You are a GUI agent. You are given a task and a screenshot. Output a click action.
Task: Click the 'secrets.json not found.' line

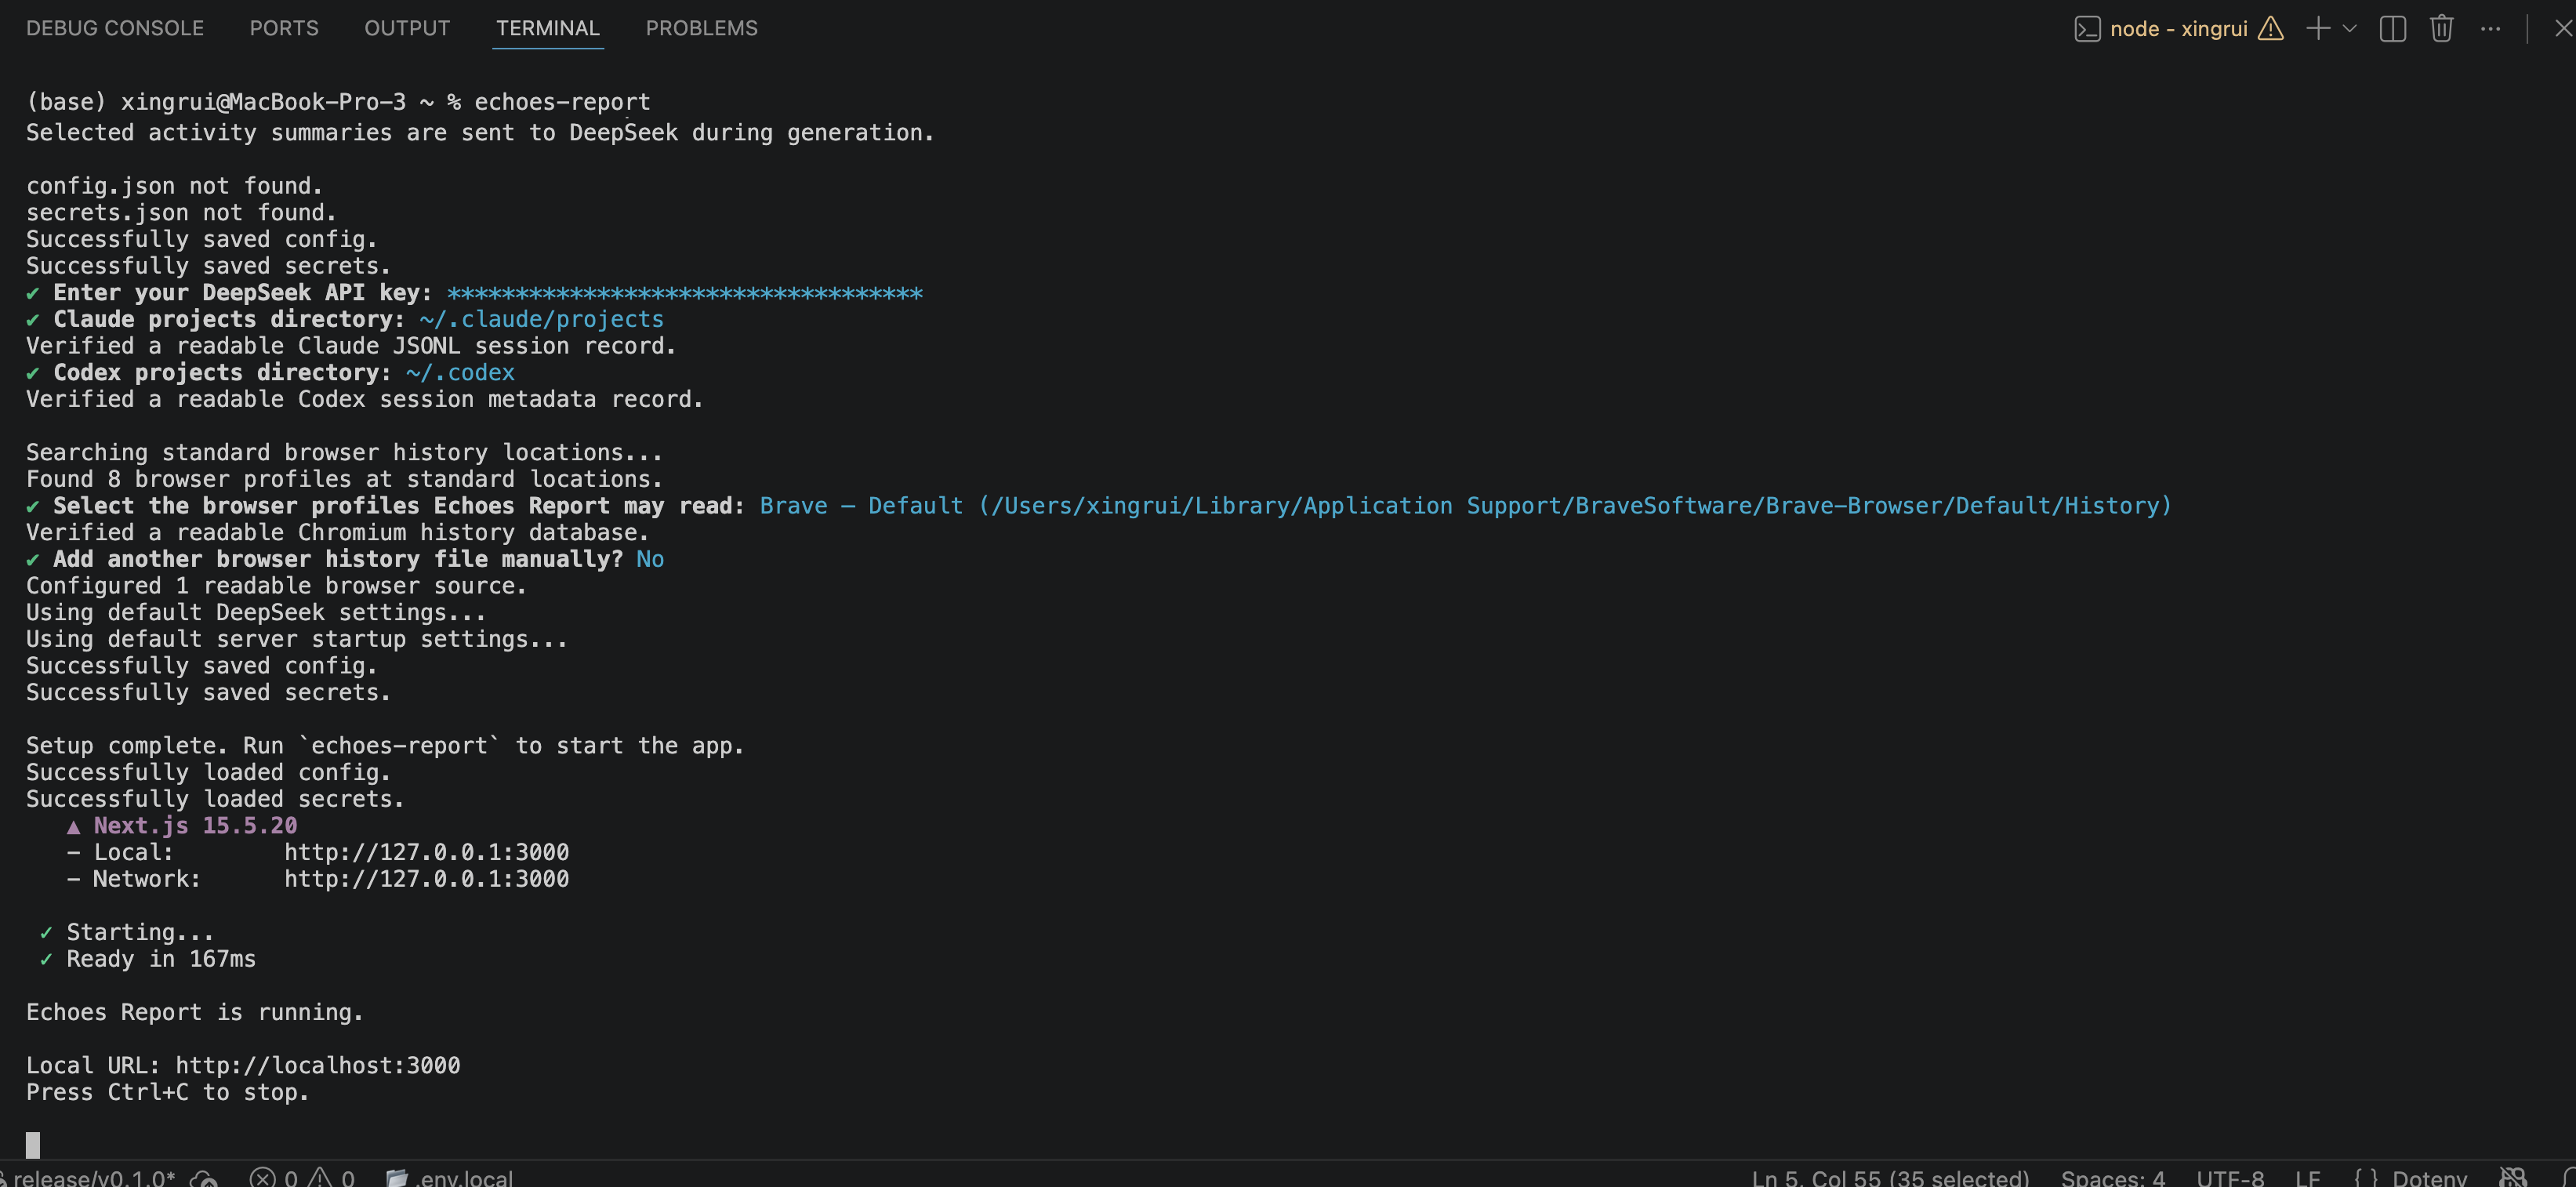click(x=181, y=212)
